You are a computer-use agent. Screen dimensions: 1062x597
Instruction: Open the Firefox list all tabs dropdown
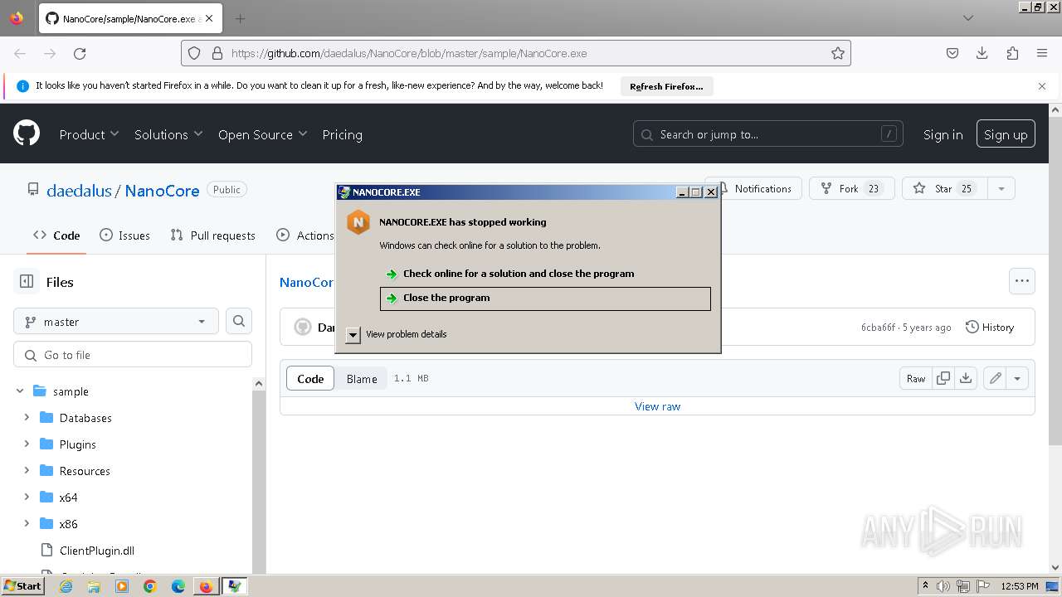tap(967, 18)
